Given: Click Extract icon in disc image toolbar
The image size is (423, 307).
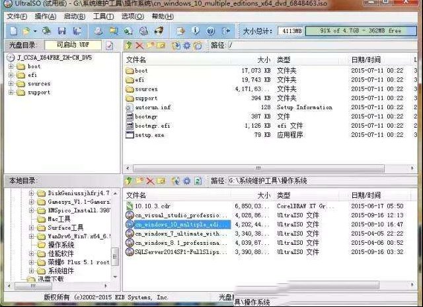Looking at the screenshot, I should tap(176, 46).
